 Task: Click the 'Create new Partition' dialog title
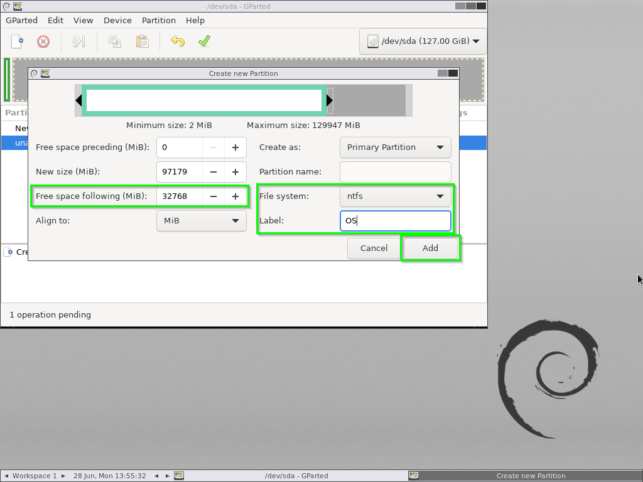(x=243, y=74)
